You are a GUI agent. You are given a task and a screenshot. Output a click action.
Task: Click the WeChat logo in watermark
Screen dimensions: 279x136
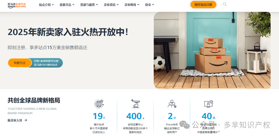tap(184, 125)
